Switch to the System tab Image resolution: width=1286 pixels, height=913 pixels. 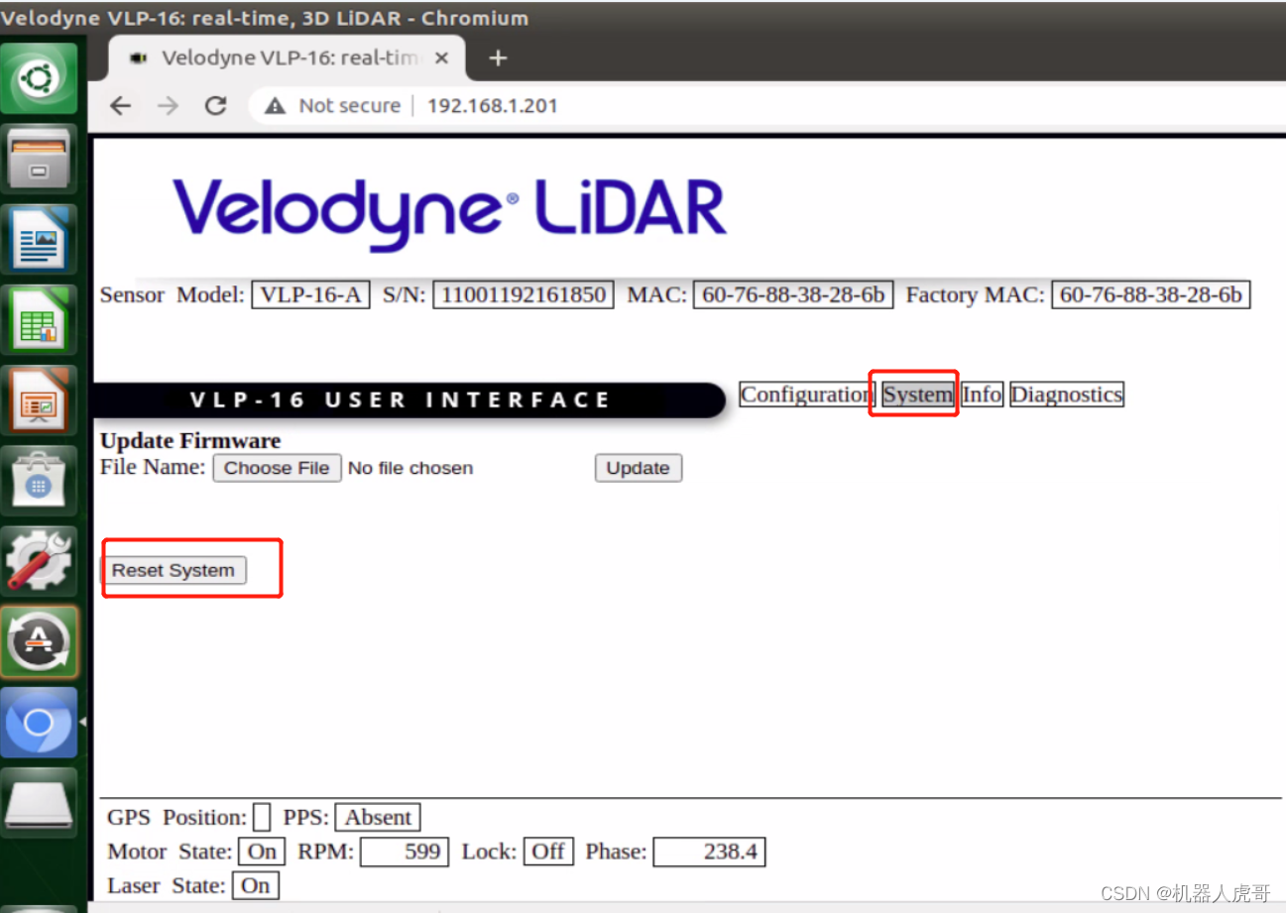click(917, 395)
